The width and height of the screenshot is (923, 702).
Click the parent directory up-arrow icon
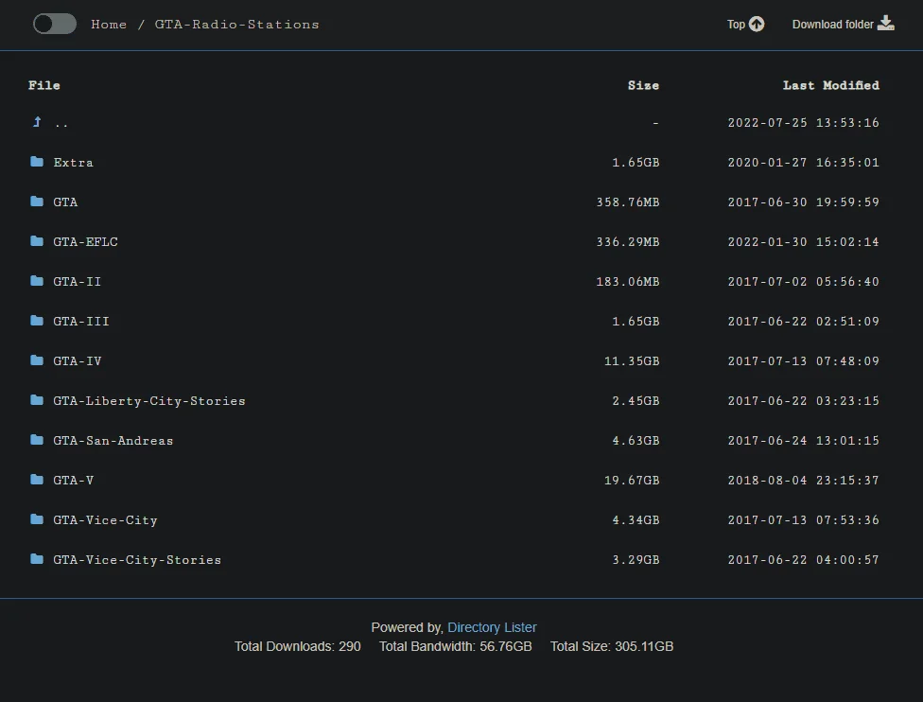pos(37,122)
